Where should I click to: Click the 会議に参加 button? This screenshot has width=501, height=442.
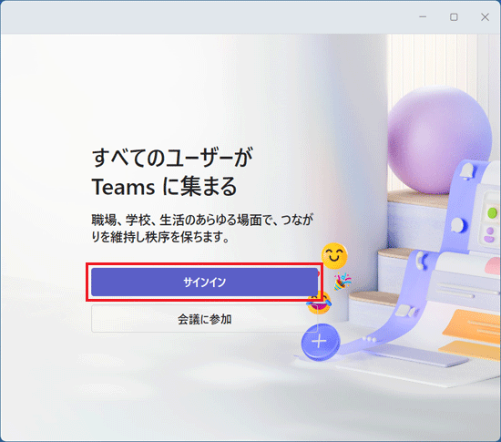coord(204,319)
